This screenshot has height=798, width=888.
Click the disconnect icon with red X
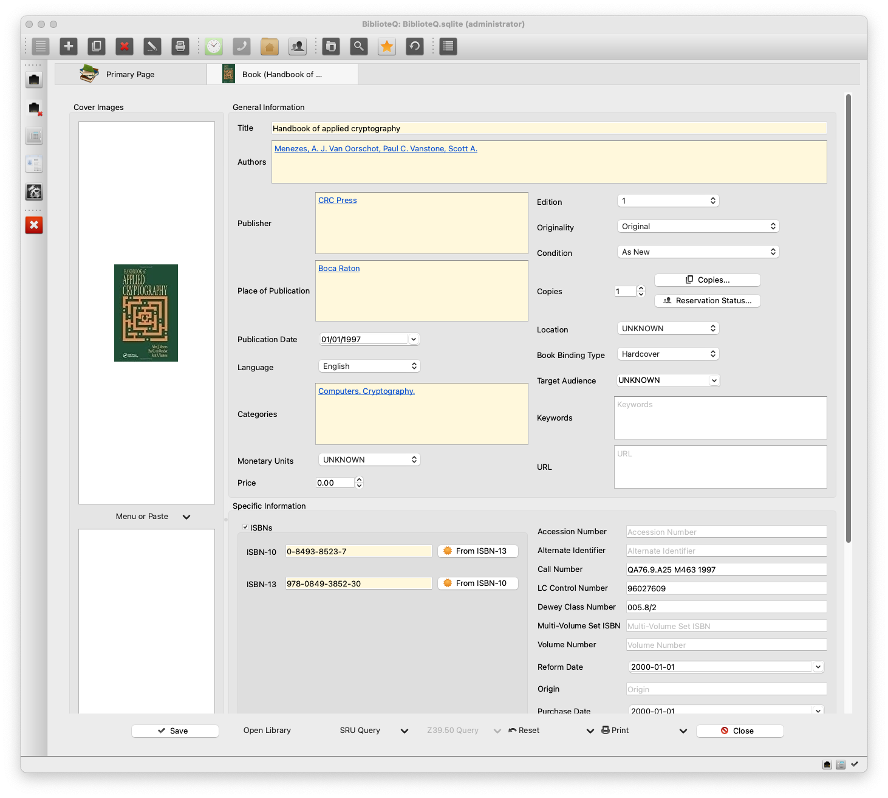[x=34, y=108]
